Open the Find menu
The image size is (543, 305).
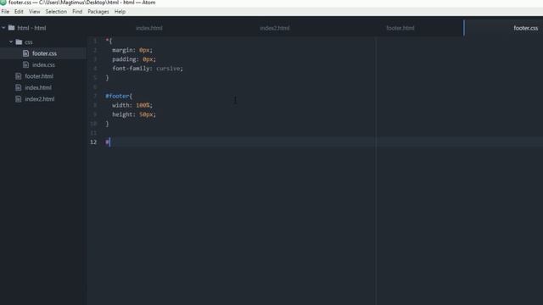pyautogui.click(x=77, y=11)
